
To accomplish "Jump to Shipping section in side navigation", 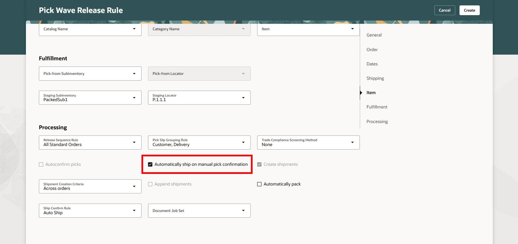I will [375, 78].
